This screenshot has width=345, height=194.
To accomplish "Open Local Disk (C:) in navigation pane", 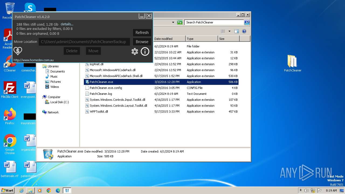I will pos(60,102).
